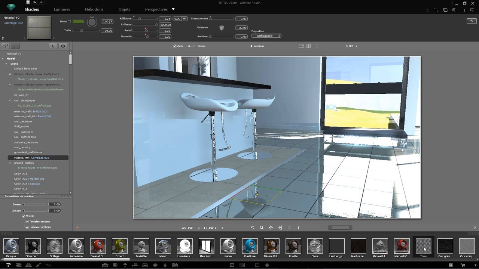Open the Perspectives tab dropdown arrow
The width and height of the screenshot is (479, 269).
[x=173, y=9]
